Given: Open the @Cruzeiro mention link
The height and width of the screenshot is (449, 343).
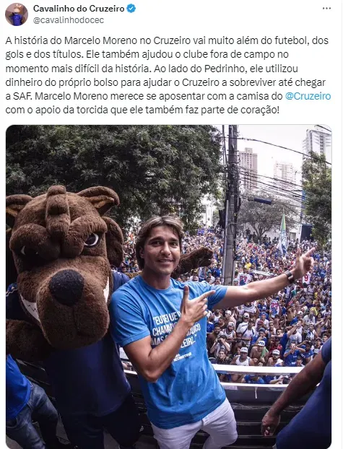Looking at the screenshot, I should tap(308, 96).
